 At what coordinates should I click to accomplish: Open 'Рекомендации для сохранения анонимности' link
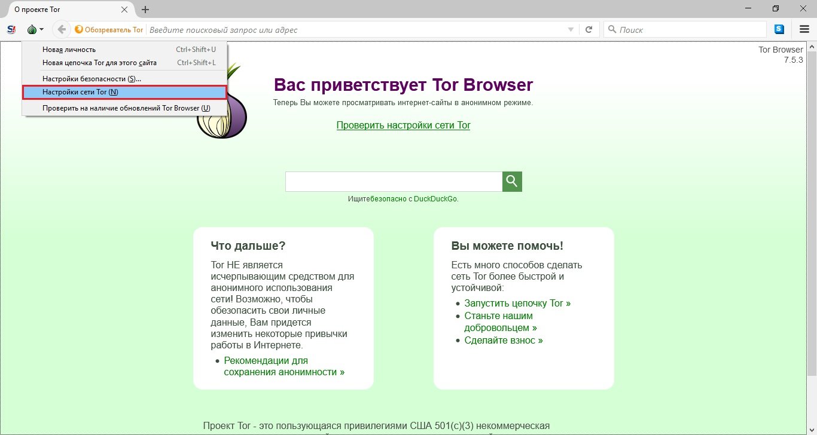click(x=284, y=366)
